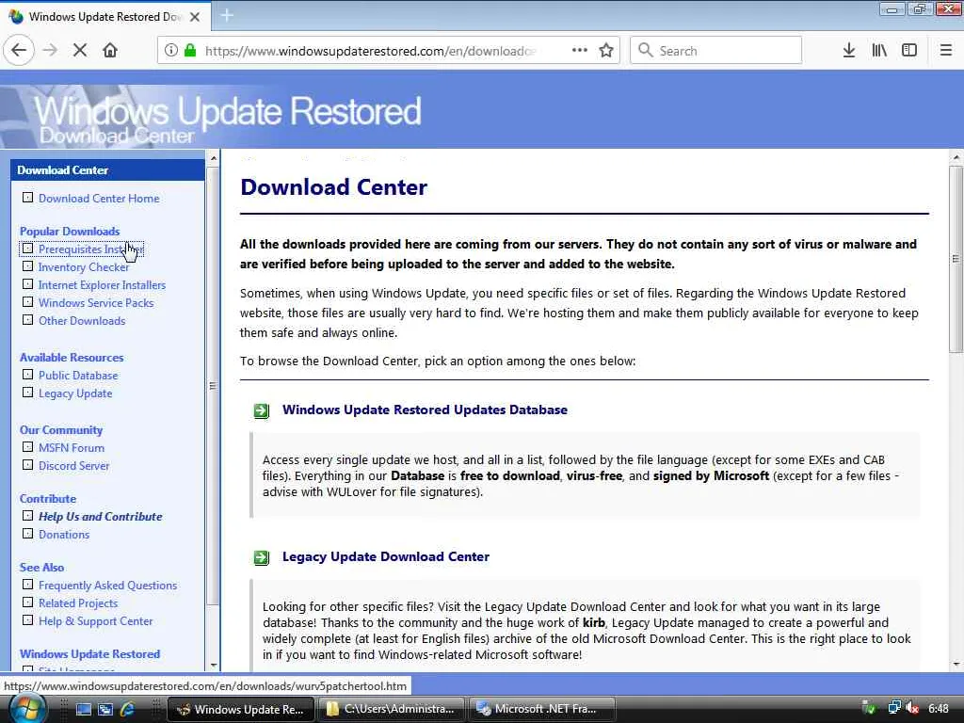Click the clock showing 6:48
The image size is (964, 723).
[x=939, y=709]
